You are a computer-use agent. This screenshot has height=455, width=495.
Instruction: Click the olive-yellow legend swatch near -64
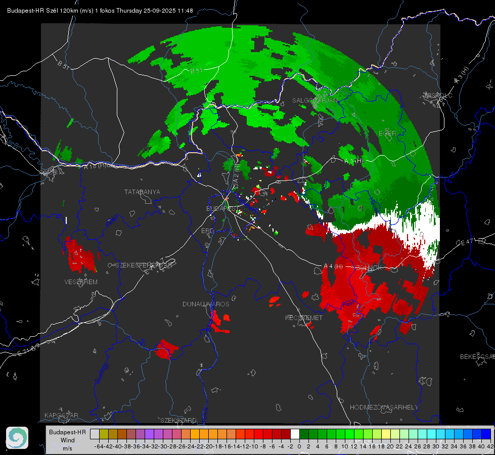click(x=104, y=434)
